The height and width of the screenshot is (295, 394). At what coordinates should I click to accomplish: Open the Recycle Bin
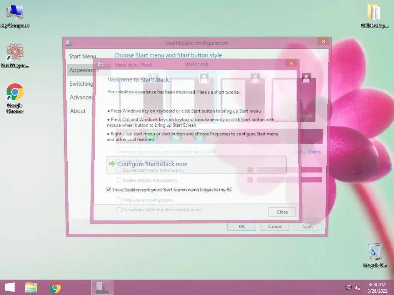pyautogui.click(x=375, y=255)
